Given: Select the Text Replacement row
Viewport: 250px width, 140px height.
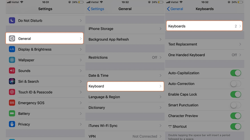Looking at the screenshot, I should 205,44.
